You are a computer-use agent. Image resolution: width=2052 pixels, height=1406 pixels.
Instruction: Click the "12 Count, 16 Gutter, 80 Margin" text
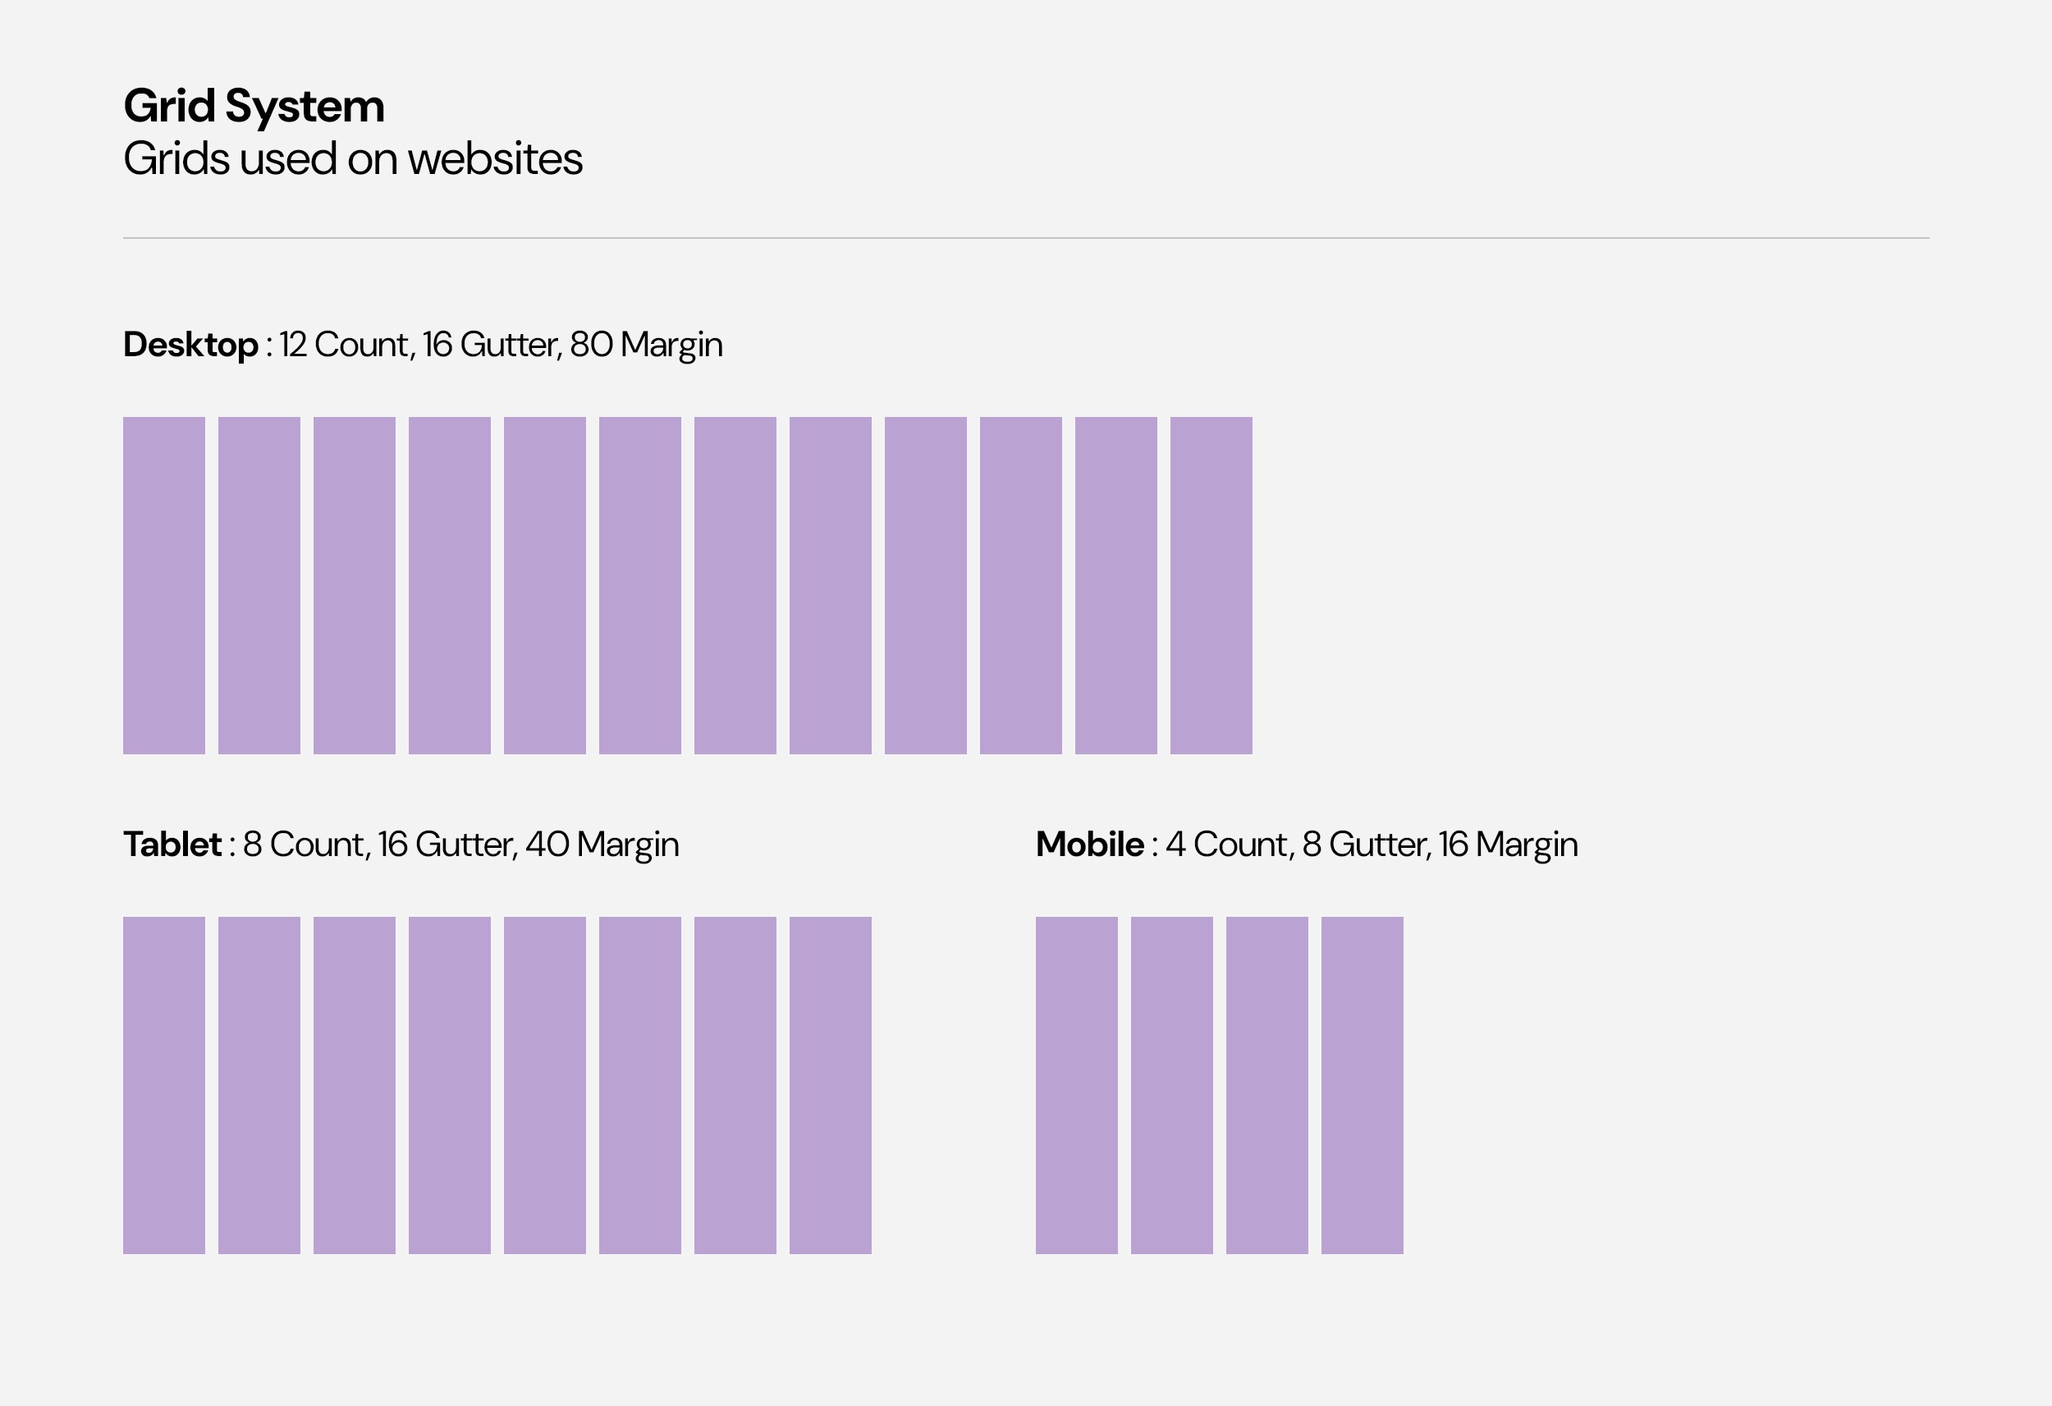coord(501,346)
